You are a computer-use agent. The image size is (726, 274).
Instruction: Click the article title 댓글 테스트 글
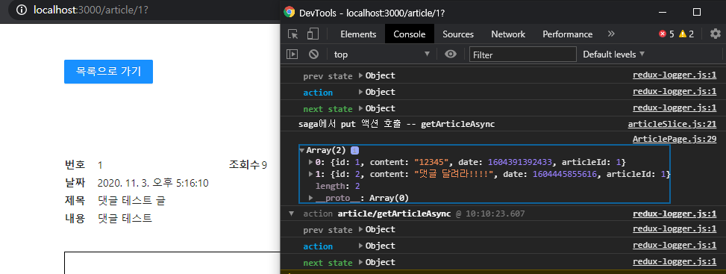tap(131, 201)
